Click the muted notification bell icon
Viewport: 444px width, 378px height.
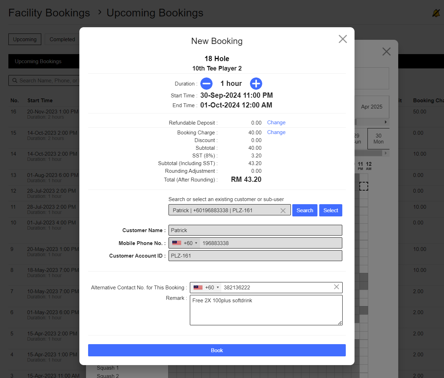click(436, 13)
